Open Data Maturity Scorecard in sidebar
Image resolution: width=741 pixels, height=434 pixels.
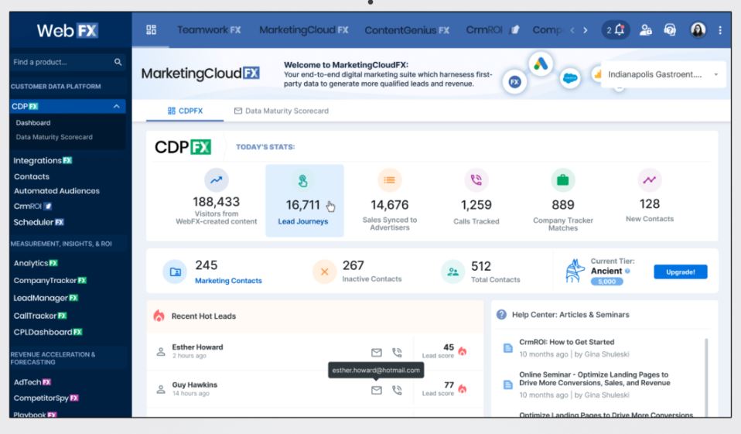54,137
